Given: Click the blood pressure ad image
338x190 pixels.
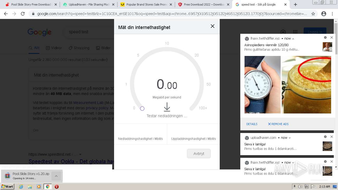Looking at the screenshot, I should coord(288,85).
